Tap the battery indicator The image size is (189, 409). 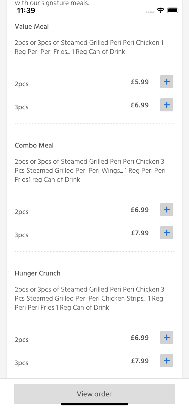(173, 10)
